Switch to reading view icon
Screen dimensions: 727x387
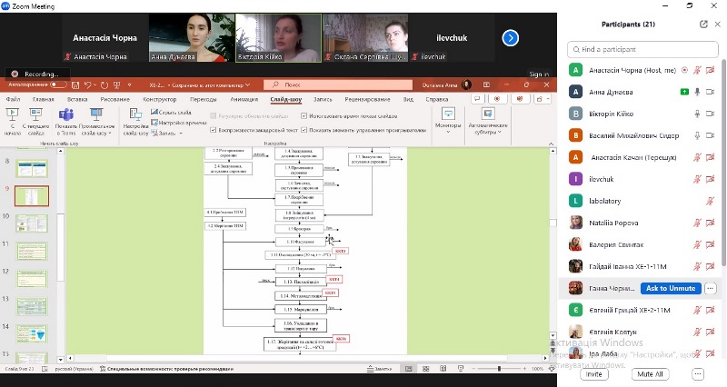(443, 369)
